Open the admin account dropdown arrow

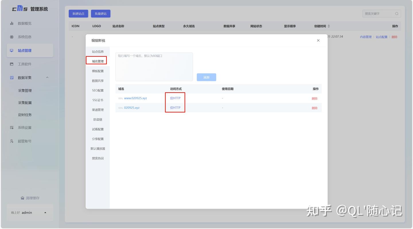click(45, 213)
